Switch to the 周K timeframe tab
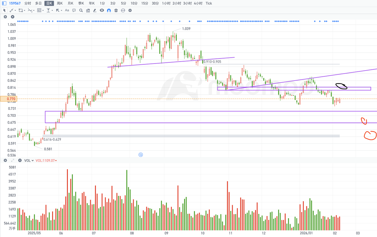Screen dimensions: 377x237 click(x=59, y=3)
